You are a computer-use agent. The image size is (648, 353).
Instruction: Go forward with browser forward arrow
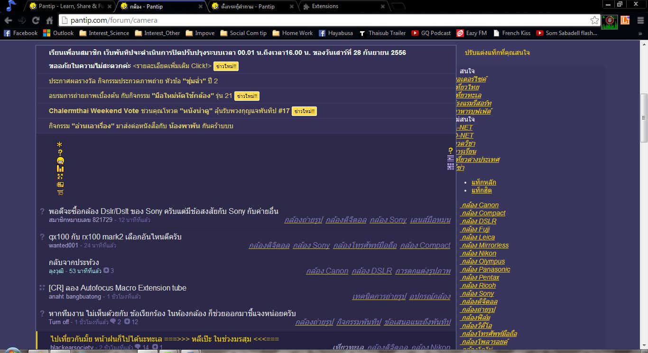pos(22,20)
